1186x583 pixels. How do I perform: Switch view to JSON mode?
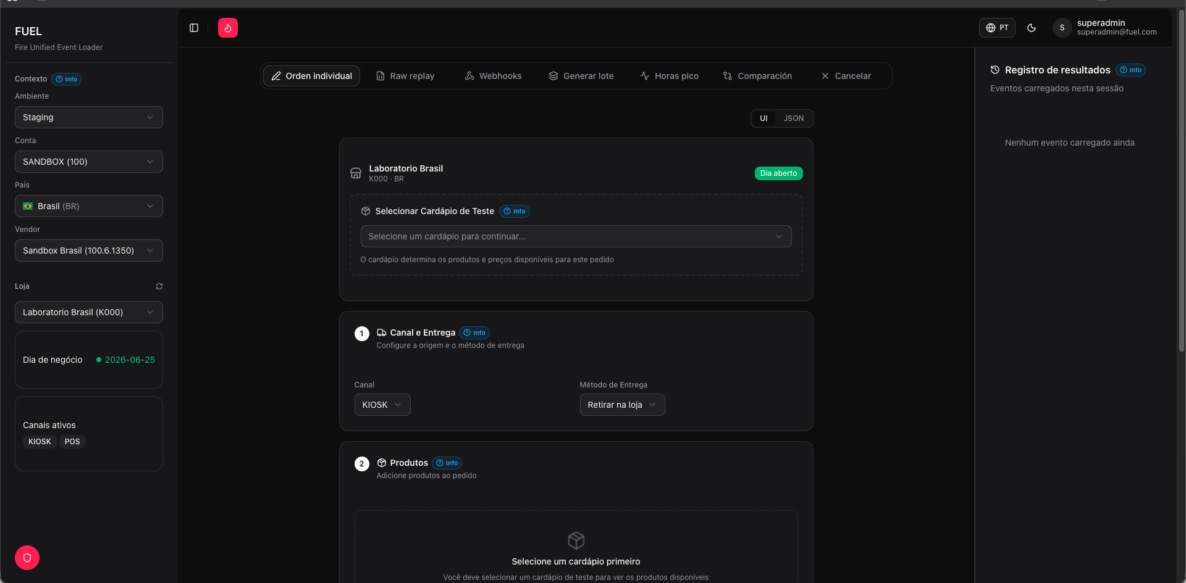point(794,118)
